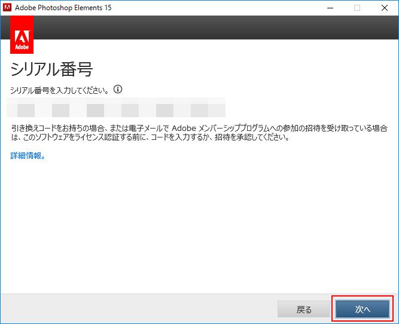Click the シリアル番号 heading text
Screen dimensions: 399x324
(x=51, y=69)
